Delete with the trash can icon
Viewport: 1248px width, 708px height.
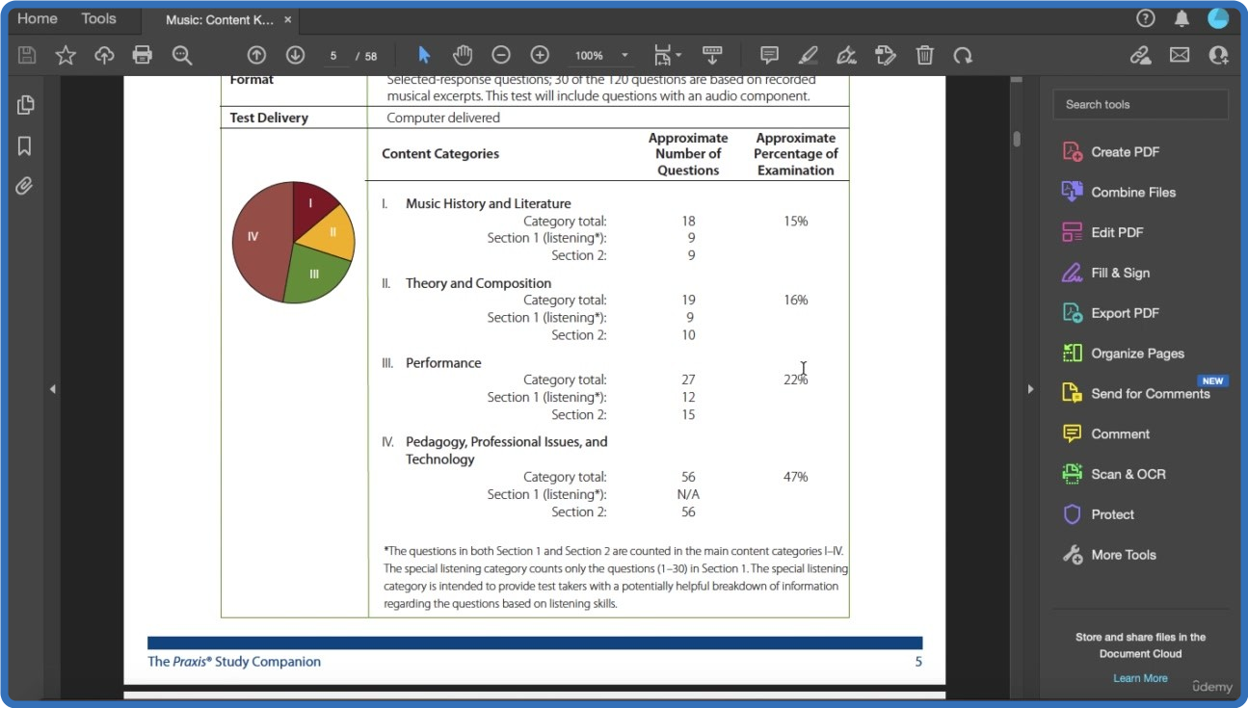click(924, 55)
